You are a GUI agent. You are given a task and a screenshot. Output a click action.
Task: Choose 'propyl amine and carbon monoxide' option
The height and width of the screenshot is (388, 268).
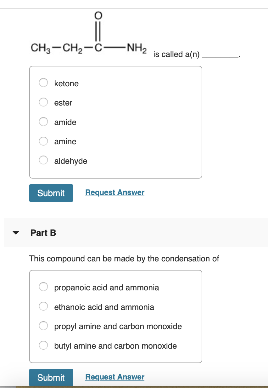[x=43, y=326]
